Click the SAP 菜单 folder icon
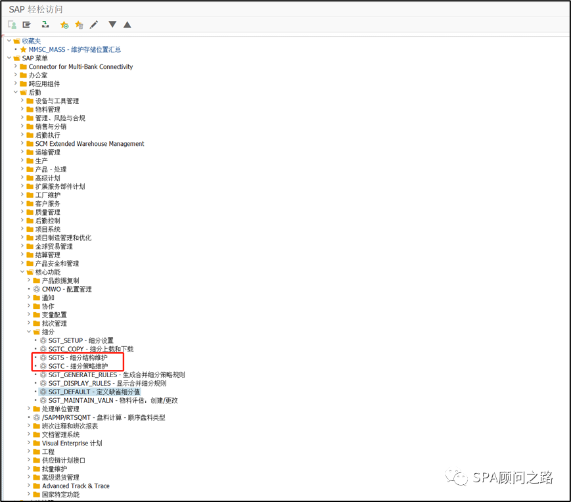The width and height of the screenshot is (571, 502). (x=16, y=58)
